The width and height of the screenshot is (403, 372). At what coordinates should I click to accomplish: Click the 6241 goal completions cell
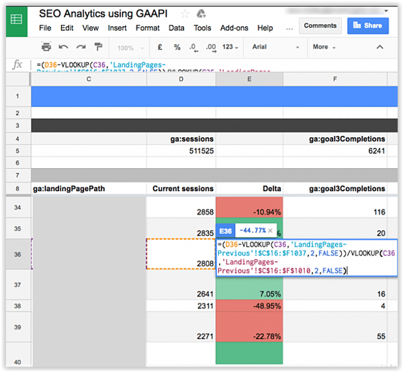tap(335, 151)
